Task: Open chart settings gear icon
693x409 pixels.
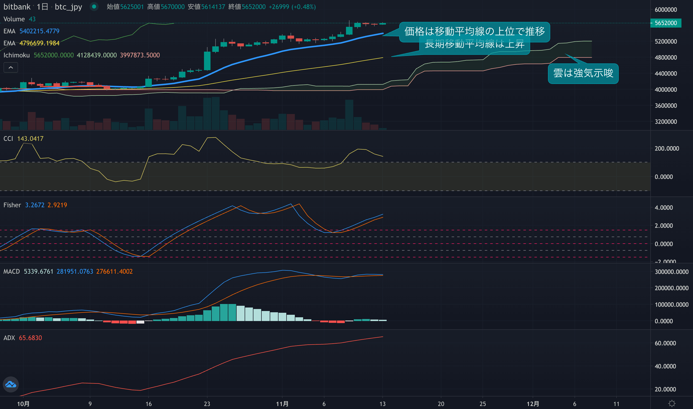Action: [672, 403]
